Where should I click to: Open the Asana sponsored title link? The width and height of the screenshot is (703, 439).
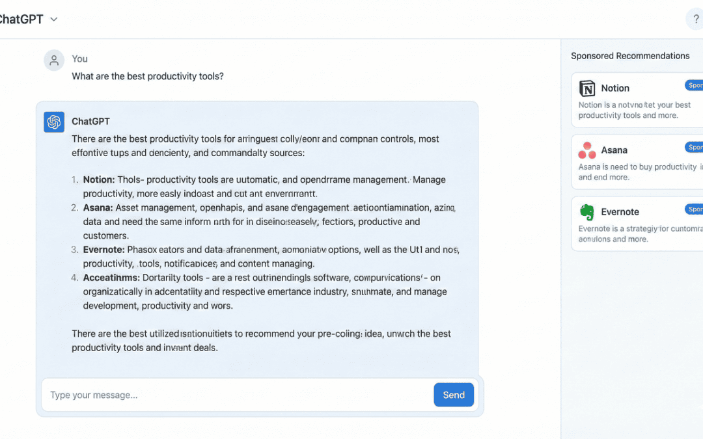(x=614, y=150)
